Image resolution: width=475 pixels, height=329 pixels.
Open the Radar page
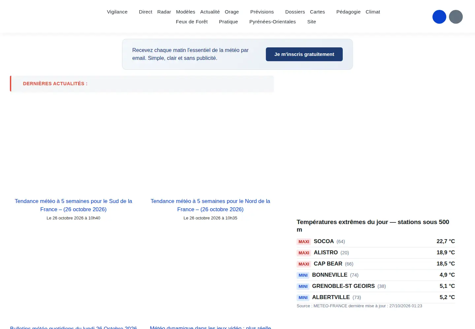[164, 12]
